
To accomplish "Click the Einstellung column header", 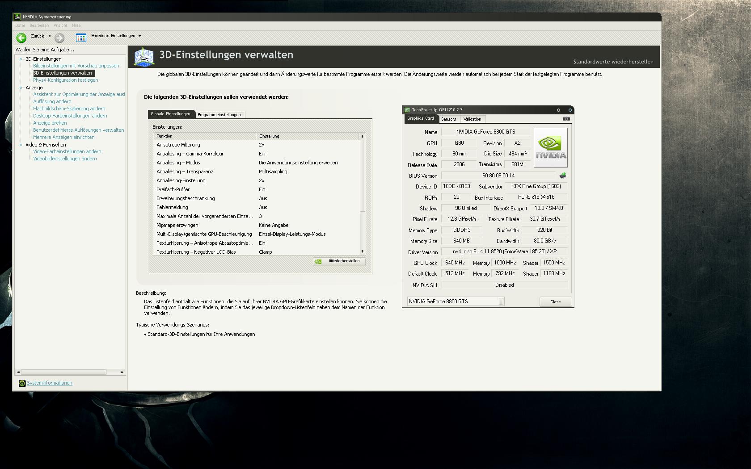I will pyautogui.click(x=308, y=136).
